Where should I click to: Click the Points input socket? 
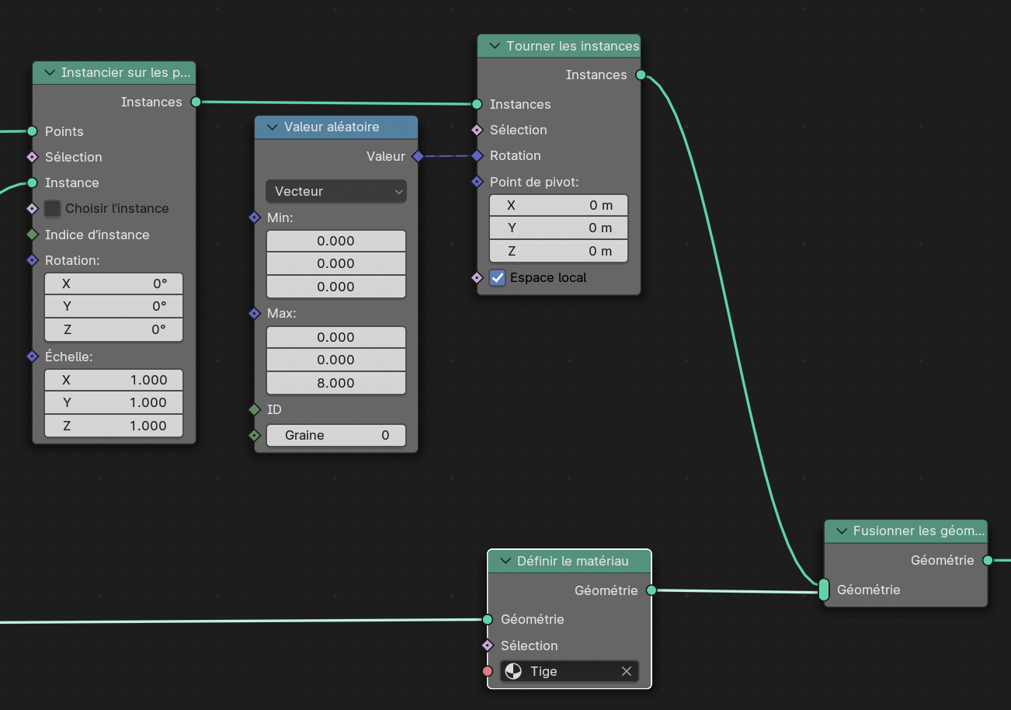click(32, 131)
